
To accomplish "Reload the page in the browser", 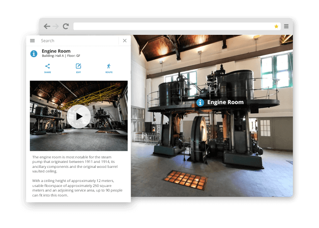I will pyautogui.click(x=65, y=26).
